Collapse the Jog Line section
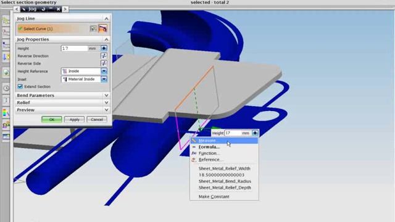The height and width of the screenshot is (222, 395). [x=106, y=18]
